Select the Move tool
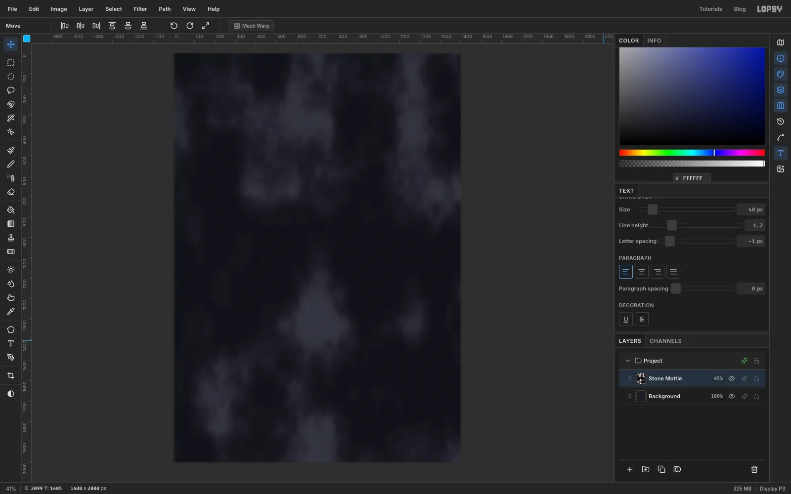The image size is (791, 494). tap(10, 44)
